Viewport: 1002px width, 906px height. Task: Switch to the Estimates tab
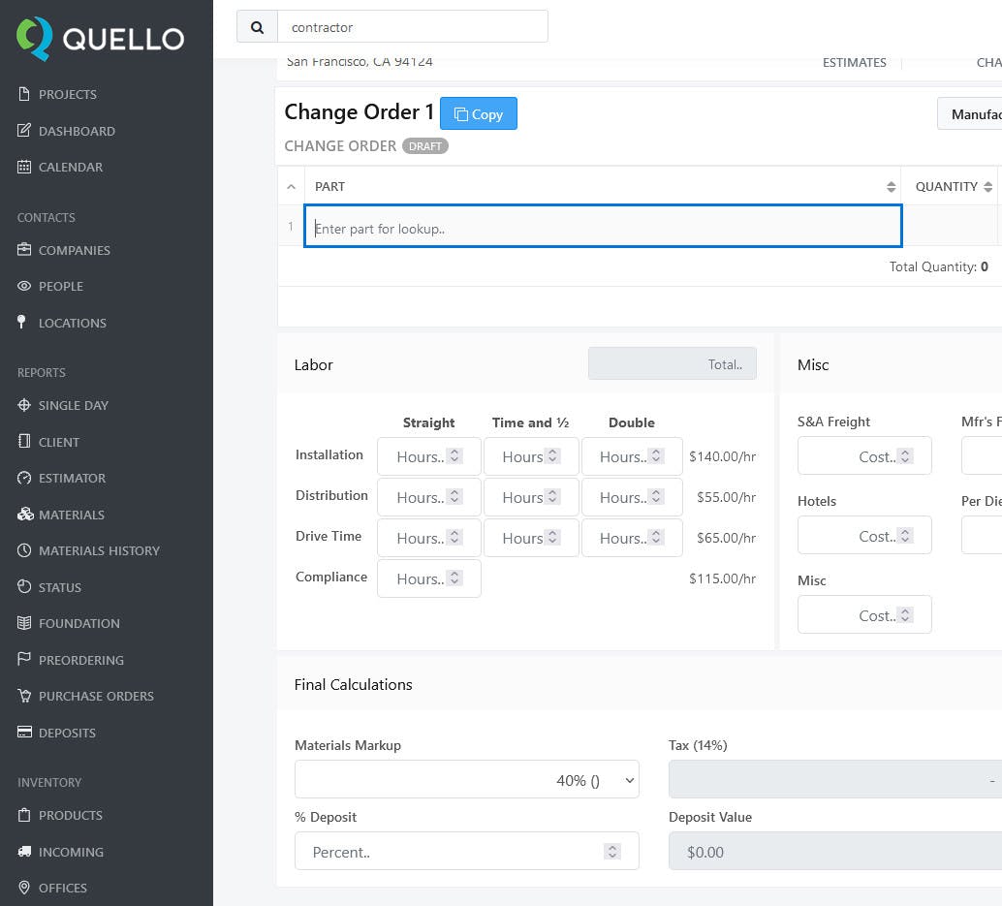pos(854,62)
